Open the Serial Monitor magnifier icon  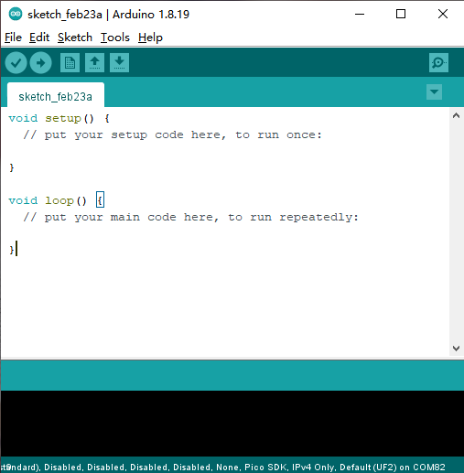tap(438, 63)
